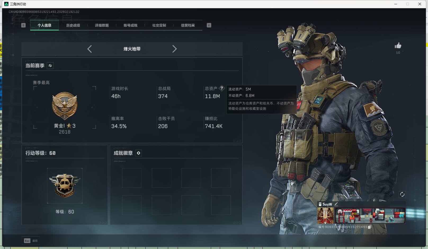The width and height of the screenshot is (428, 249).
Task: Give a thumbs-up like to the profile
Action: tap(398, 46)
